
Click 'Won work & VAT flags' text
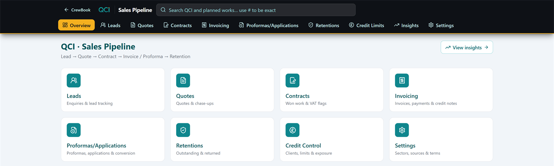click(x=306, y=104)
